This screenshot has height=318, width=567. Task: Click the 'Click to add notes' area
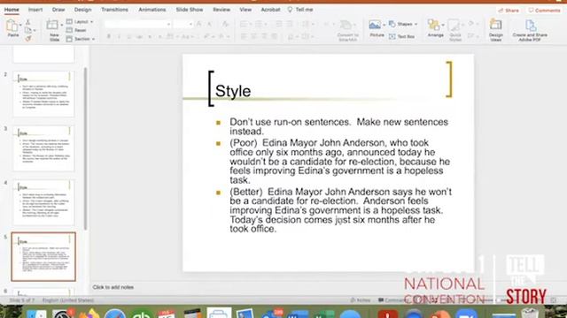point(113,287)
